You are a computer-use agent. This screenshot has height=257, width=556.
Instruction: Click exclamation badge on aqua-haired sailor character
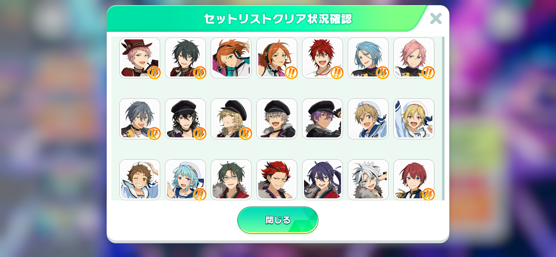(200, 194)
